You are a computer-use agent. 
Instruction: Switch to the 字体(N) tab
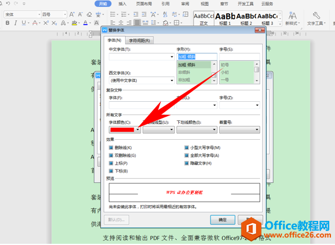[114, 40]
